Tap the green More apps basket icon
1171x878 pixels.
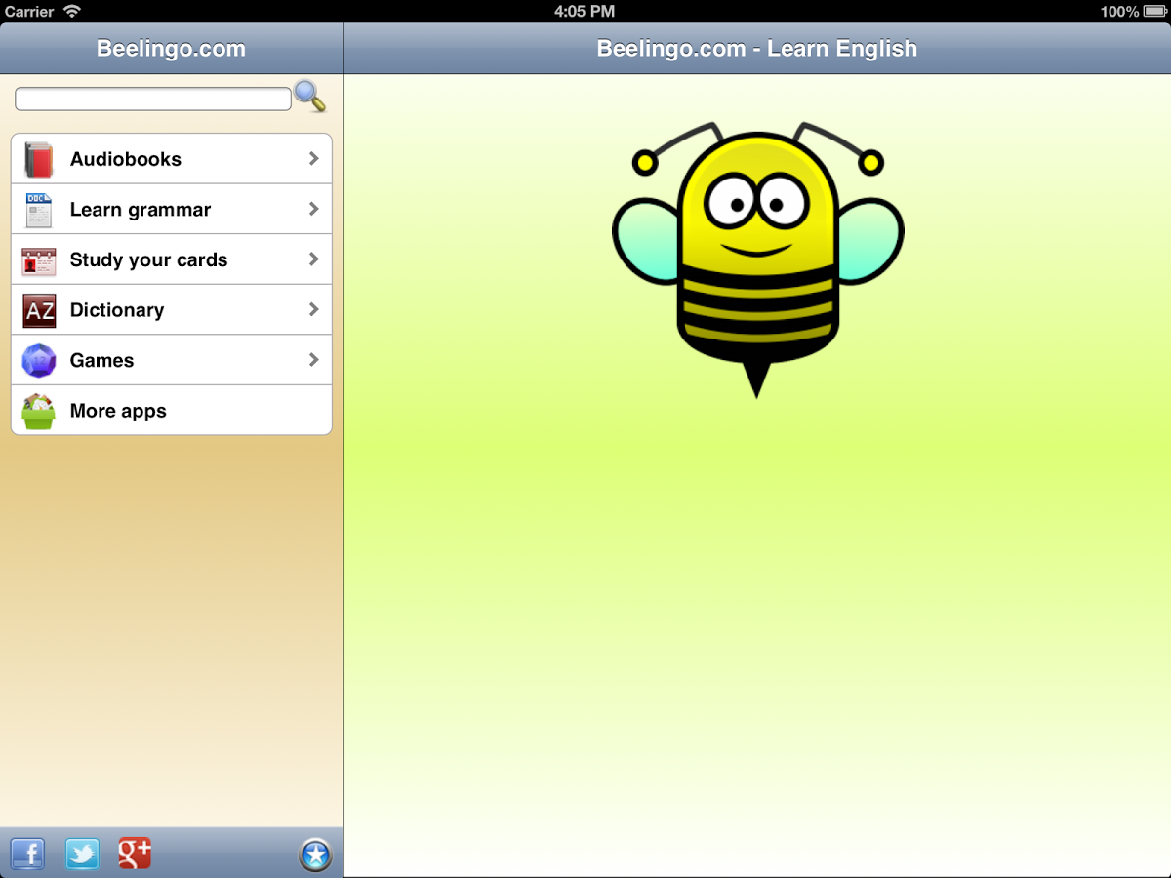pyautogui.click(x=39, y=412)
